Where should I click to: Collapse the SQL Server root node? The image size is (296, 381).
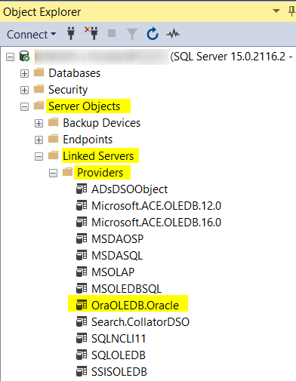pyautogui.click(x=10, y=57)
